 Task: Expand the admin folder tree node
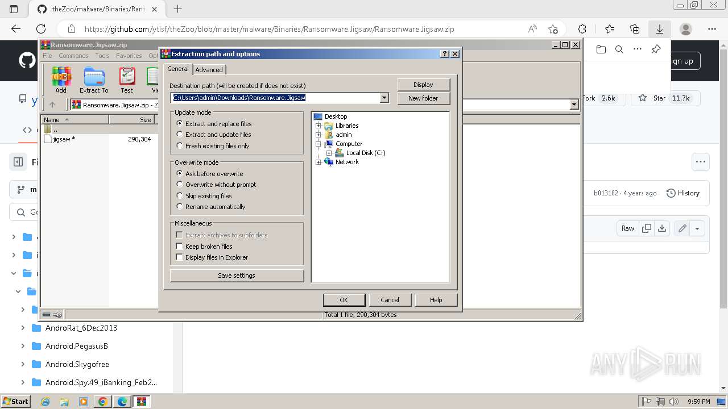(318, 135)
